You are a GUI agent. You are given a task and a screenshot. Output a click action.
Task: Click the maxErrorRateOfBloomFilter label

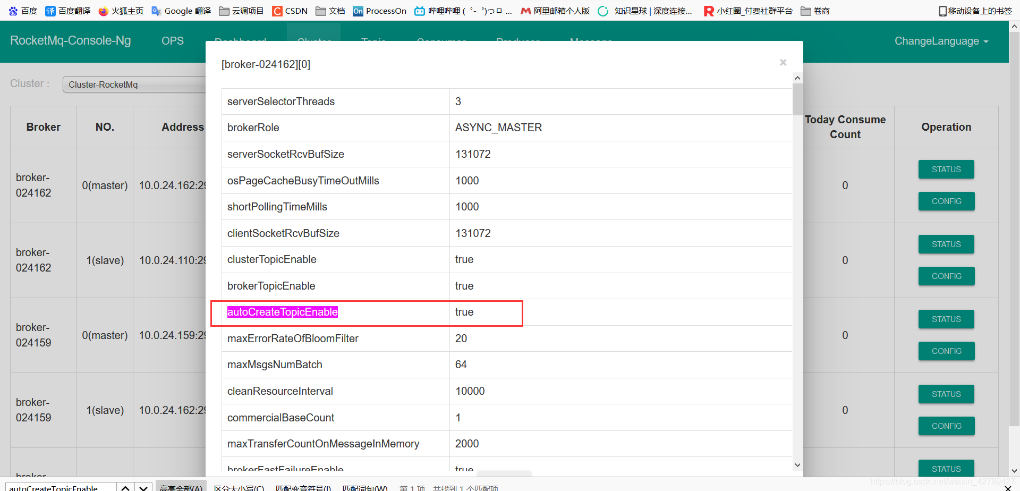[x=293, y=338]
